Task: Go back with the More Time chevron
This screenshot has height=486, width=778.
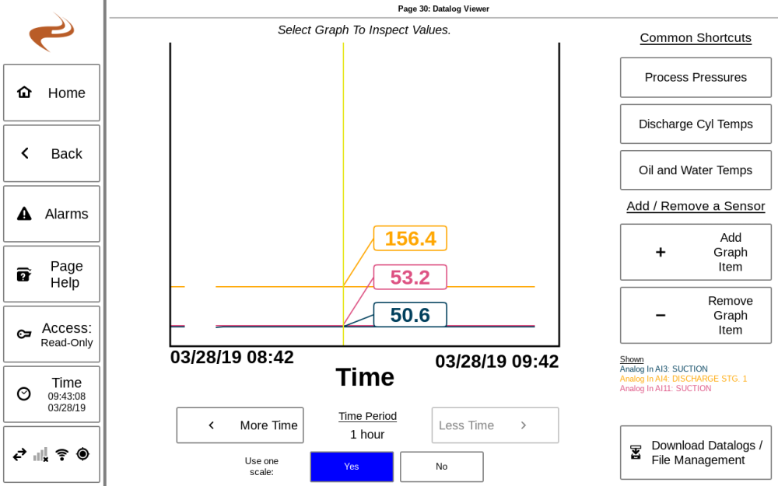Action: click(211, 425)
